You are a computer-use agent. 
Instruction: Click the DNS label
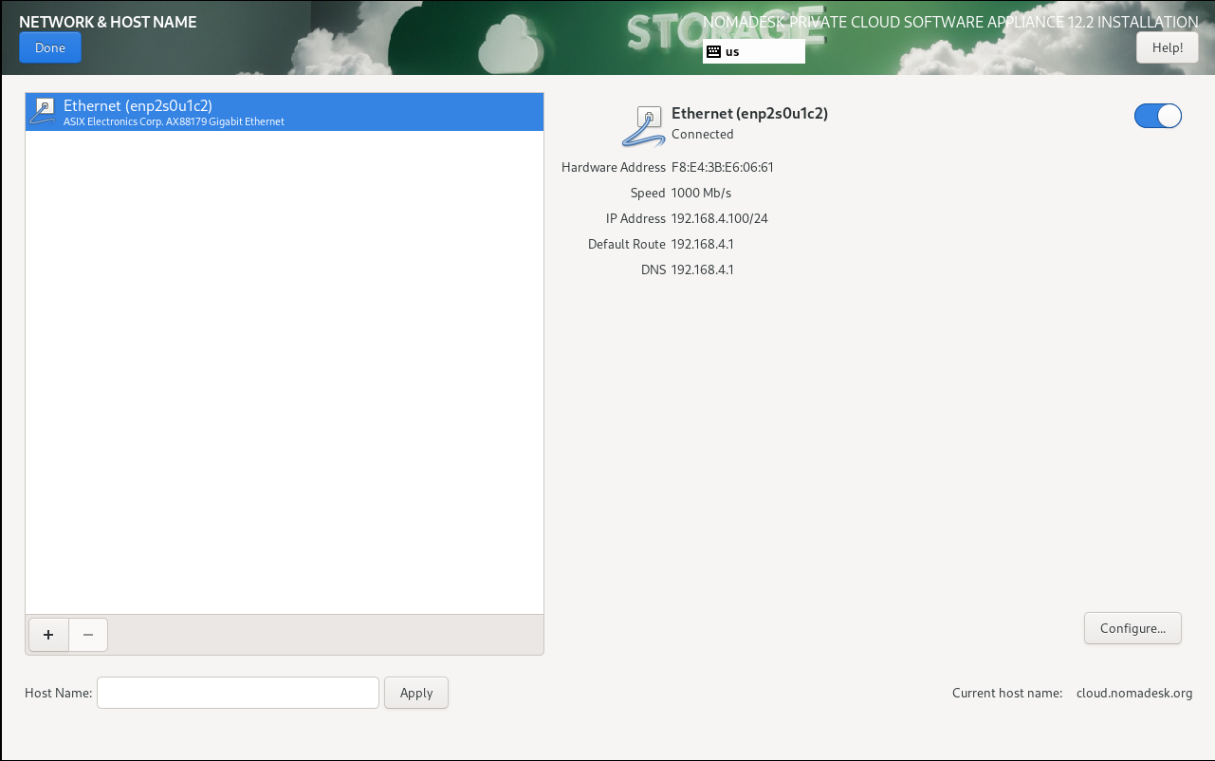point(654,269)
